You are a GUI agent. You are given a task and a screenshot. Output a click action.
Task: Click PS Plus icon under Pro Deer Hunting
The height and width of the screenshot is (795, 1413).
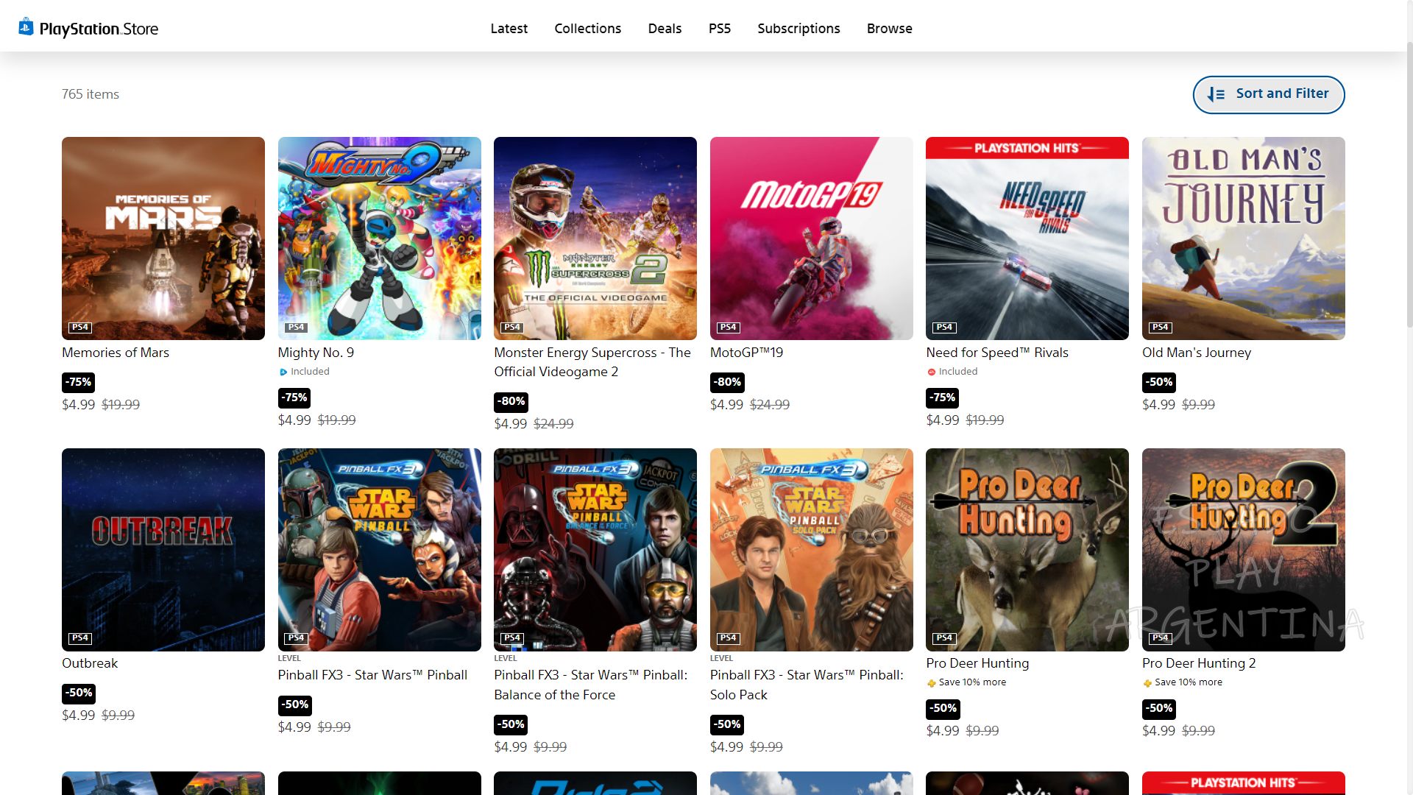click(931, 683)
